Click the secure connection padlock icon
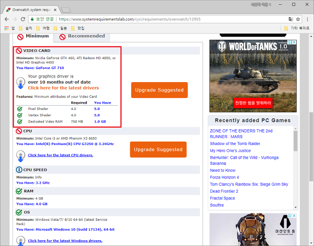314x246 pixels. [x=32, y=19]
